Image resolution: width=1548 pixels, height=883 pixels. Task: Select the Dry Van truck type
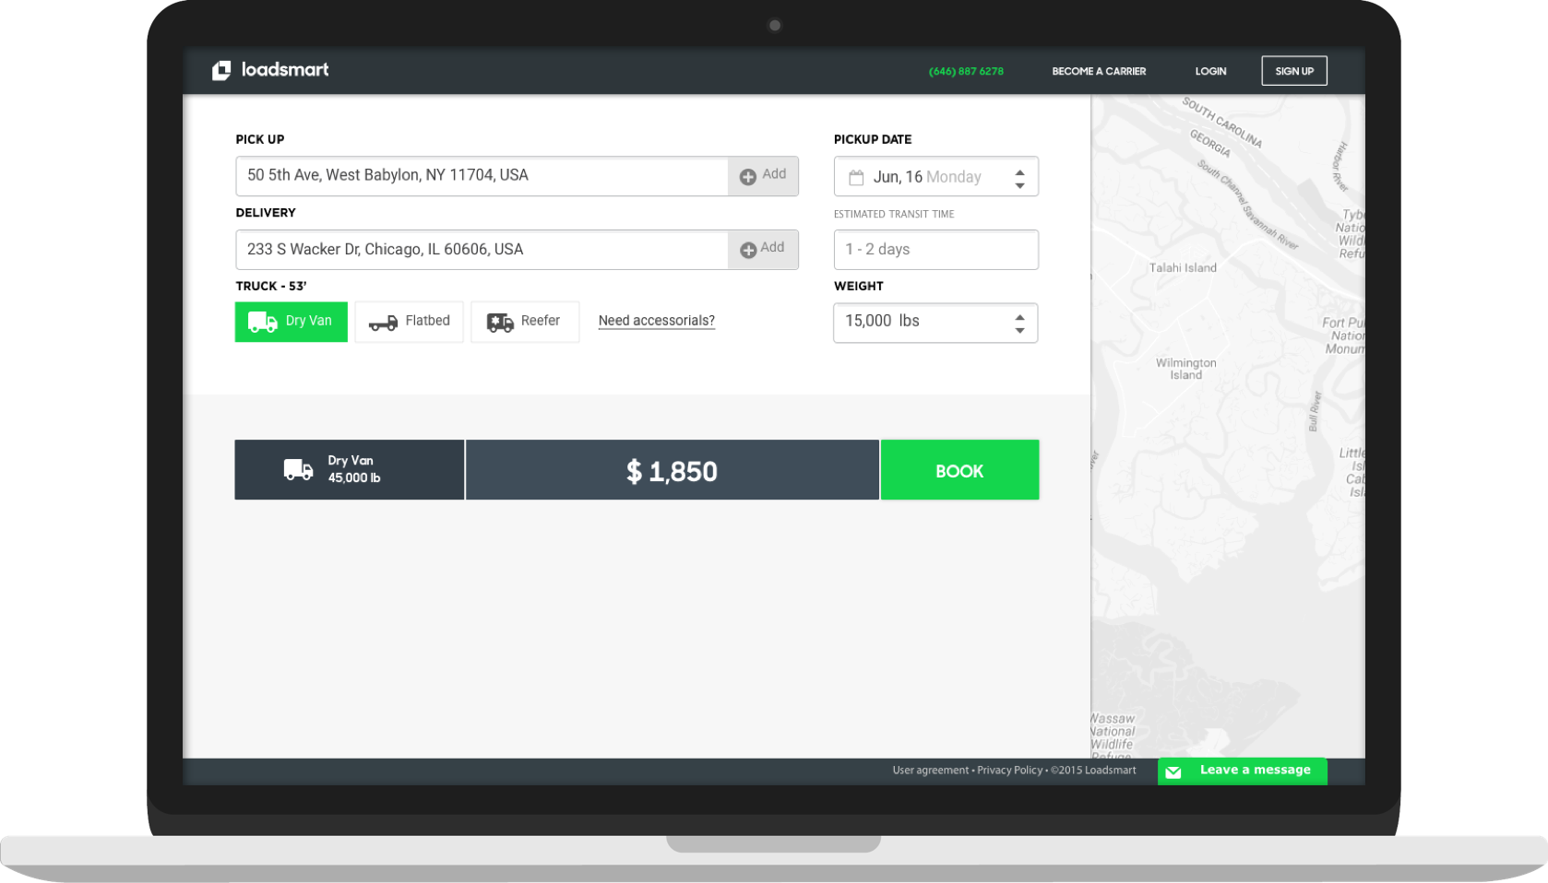tap(292, 322)
